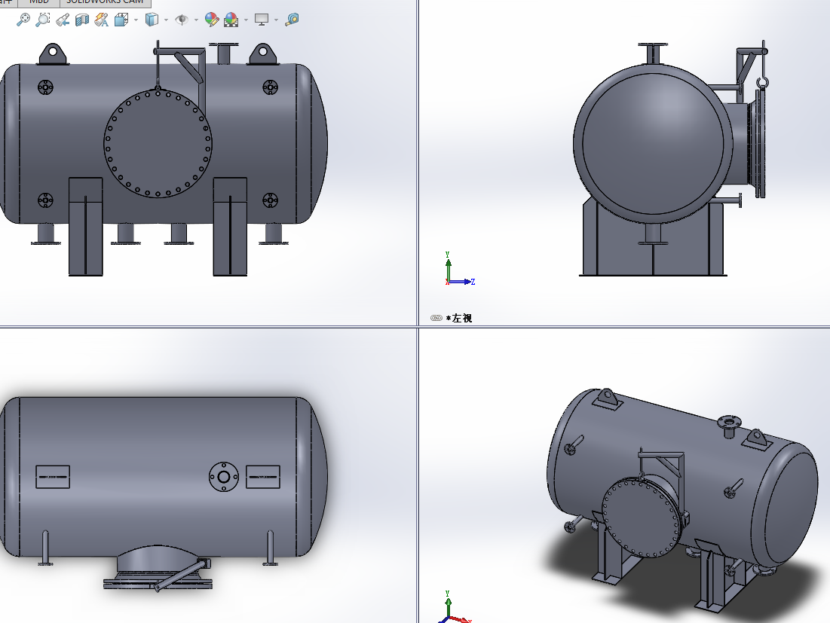Click the Measure tape icon
The image size is (830, 623).
coord(292,20)
